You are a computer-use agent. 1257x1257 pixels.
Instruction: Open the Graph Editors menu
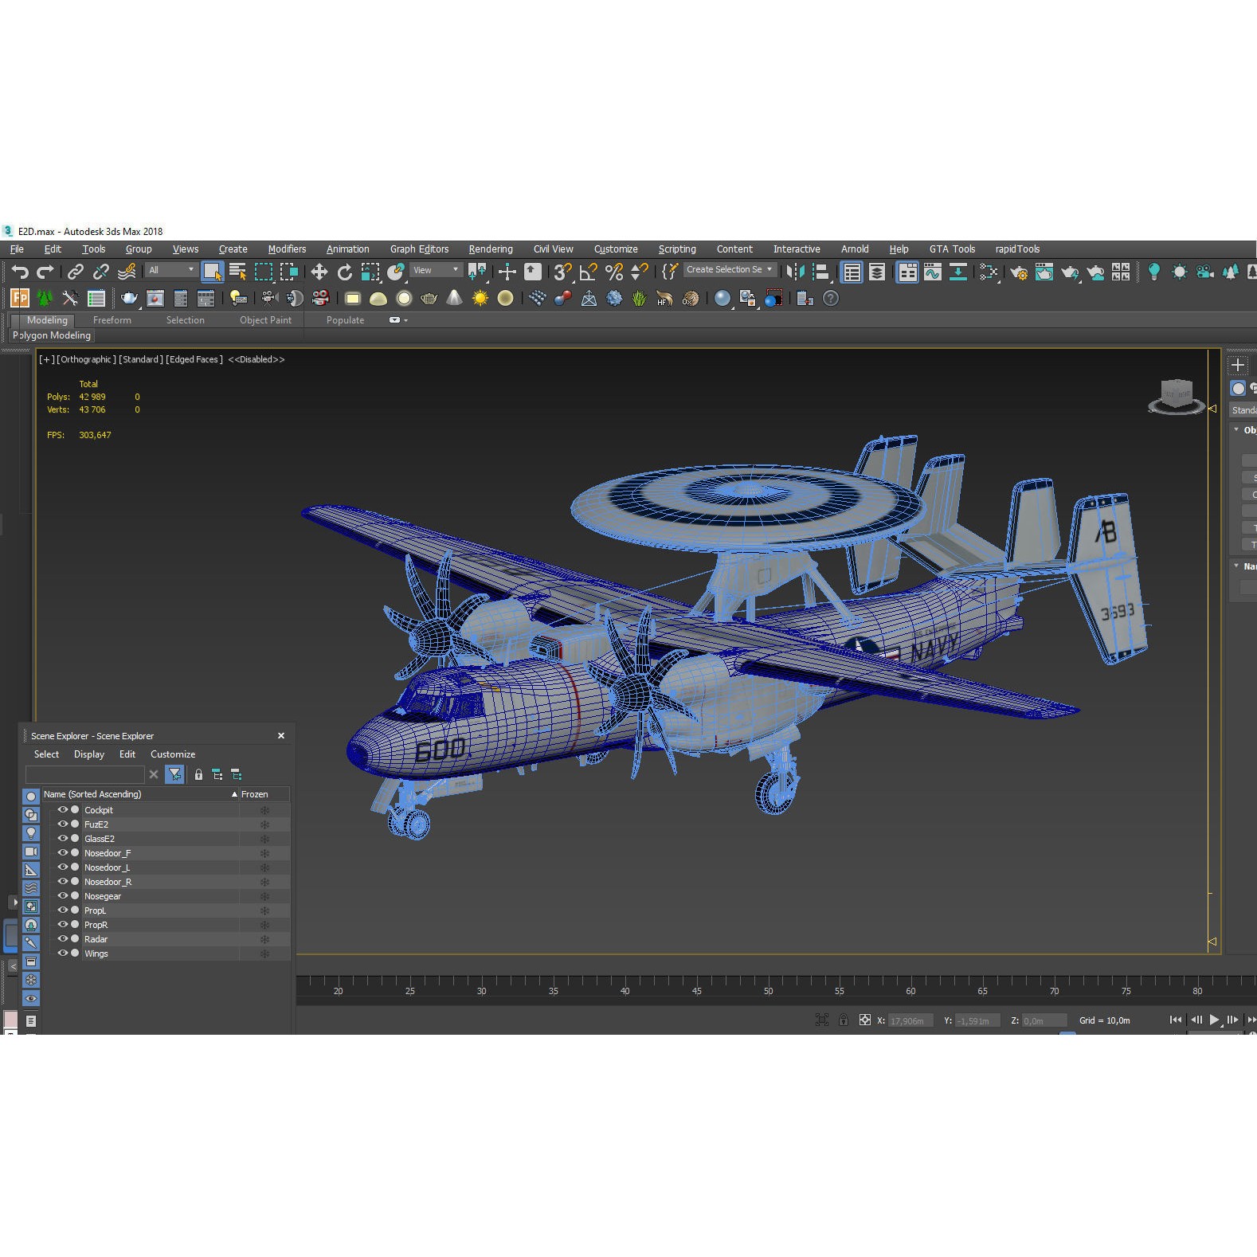(x=419, y=249)
